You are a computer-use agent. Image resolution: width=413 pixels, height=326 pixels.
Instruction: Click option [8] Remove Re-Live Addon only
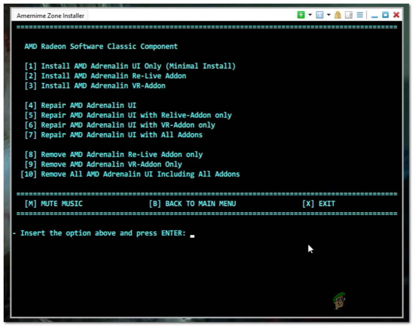(113, 155)
